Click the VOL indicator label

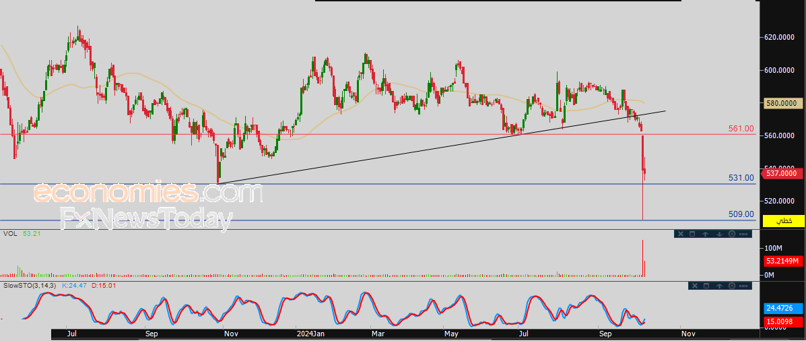click(9, 233)
